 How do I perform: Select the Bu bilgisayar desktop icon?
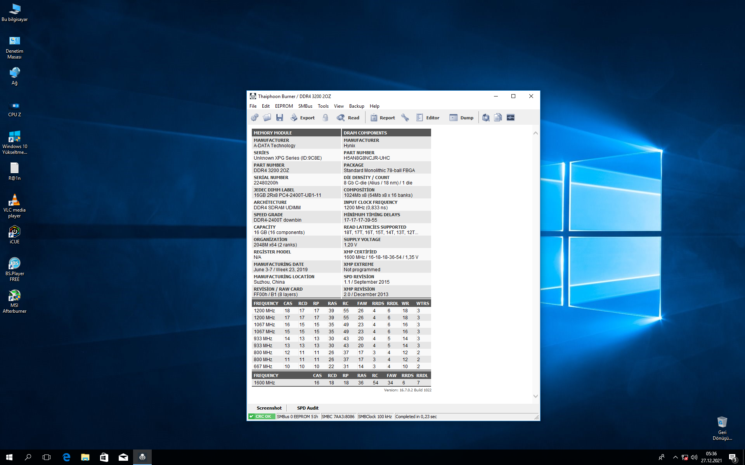tap(15, 13)
